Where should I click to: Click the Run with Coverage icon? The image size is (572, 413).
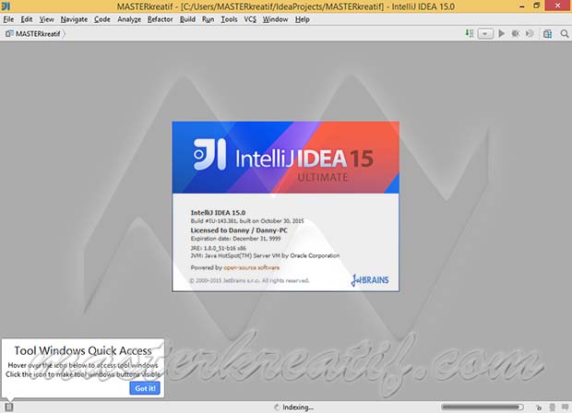(x=530, y=33)
